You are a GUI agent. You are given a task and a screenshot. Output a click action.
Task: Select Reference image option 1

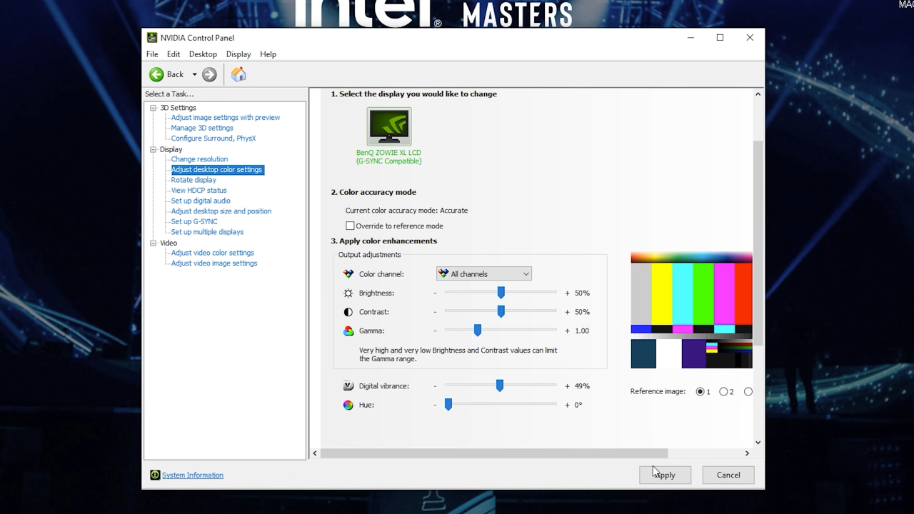click(700, 392)
